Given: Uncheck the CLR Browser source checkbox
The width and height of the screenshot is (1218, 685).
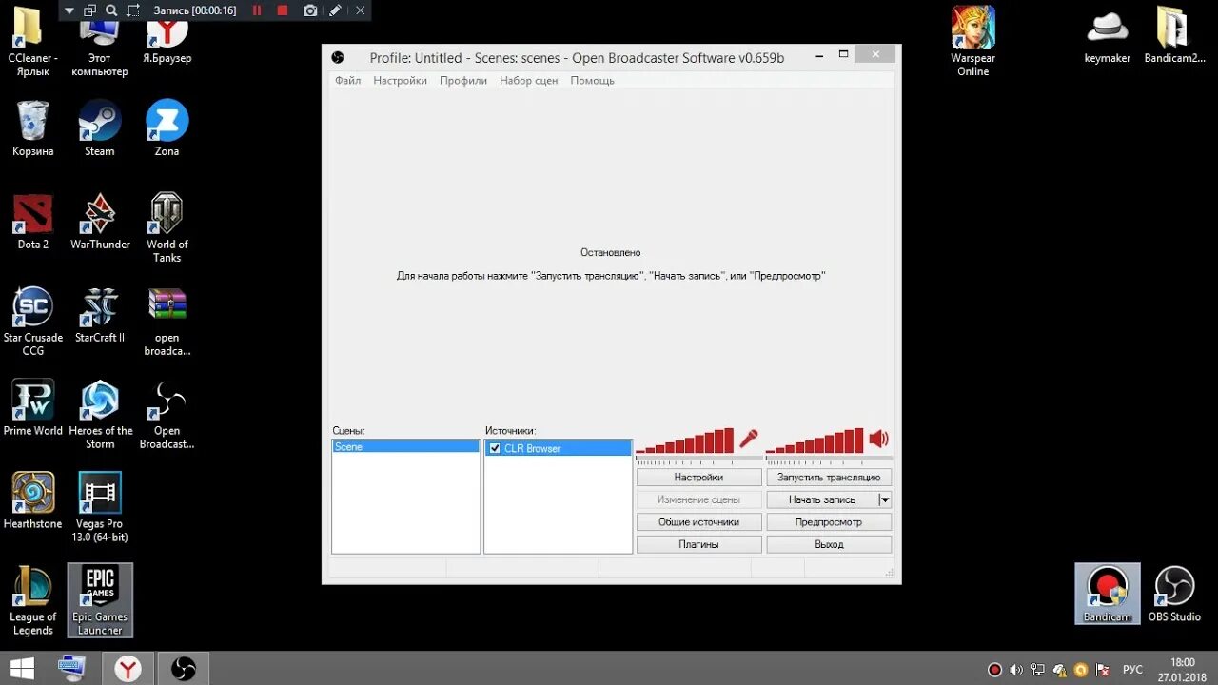Looking at the screenshot, I should (x=495, y=448).
